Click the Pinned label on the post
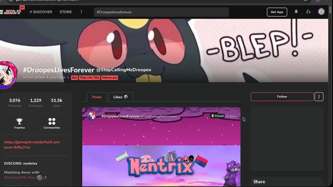Screen dimensions: 333x187 point(217,116)
